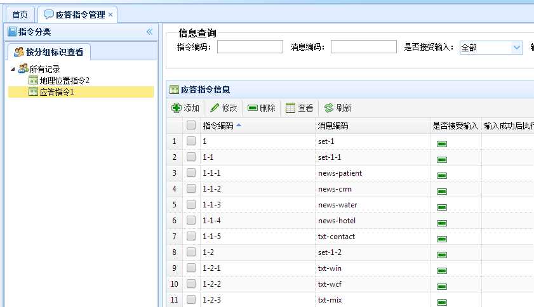
Task: Click the 消息编码 column header
Action: (x=373, y=126)
